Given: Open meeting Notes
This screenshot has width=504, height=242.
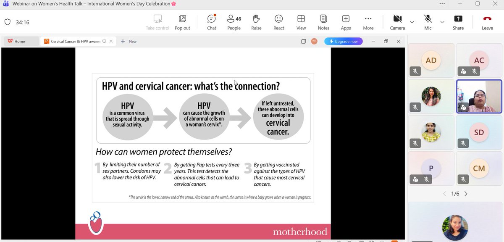Looking at the screenshot, I should 323,22.
